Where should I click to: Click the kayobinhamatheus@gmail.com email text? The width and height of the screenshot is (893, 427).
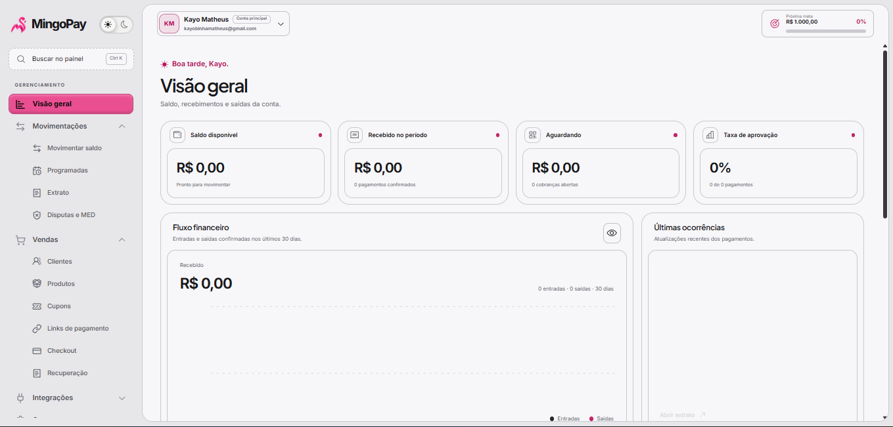pos(220,29)
